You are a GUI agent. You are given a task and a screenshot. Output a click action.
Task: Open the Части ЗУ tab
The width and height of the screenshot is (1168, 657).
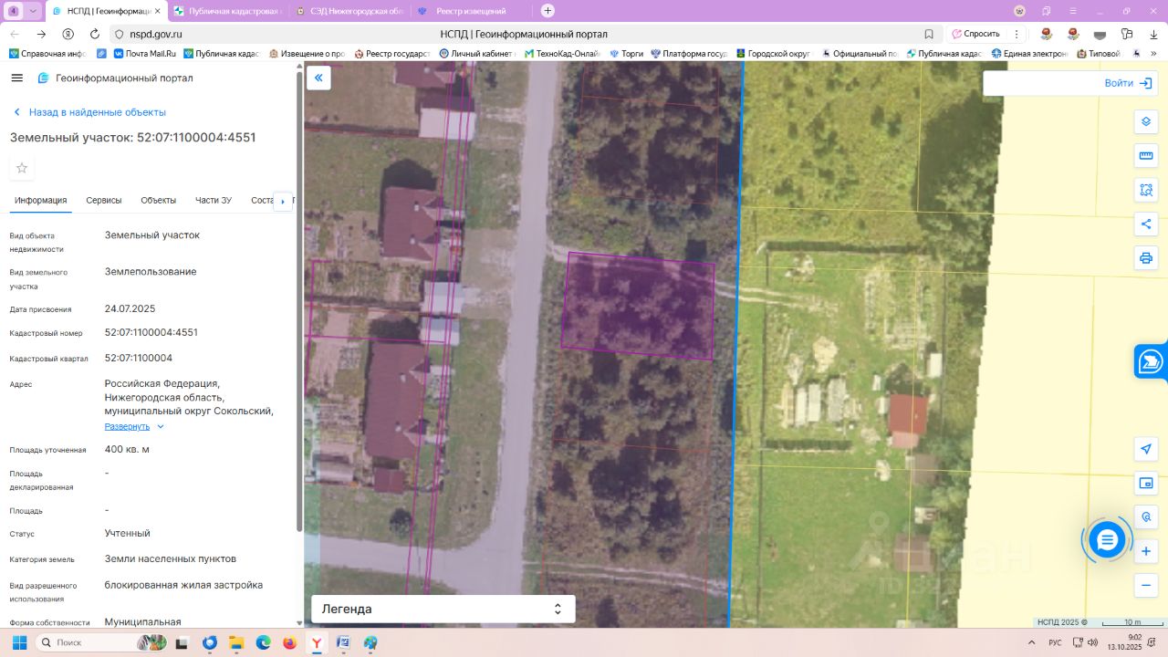pyautogui.click(x=214, y=201)
